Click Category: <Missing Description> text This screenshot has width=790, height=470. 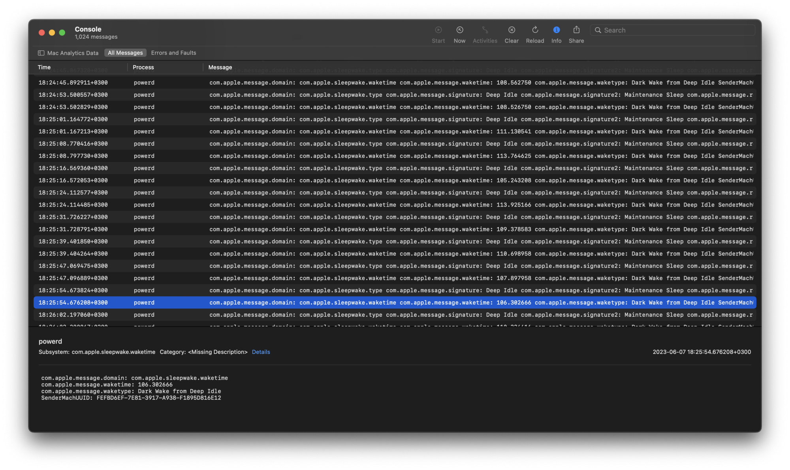point(203,352)
